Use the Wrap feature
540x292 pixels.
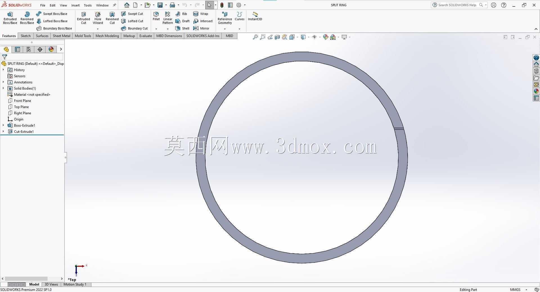pos(201,14)
